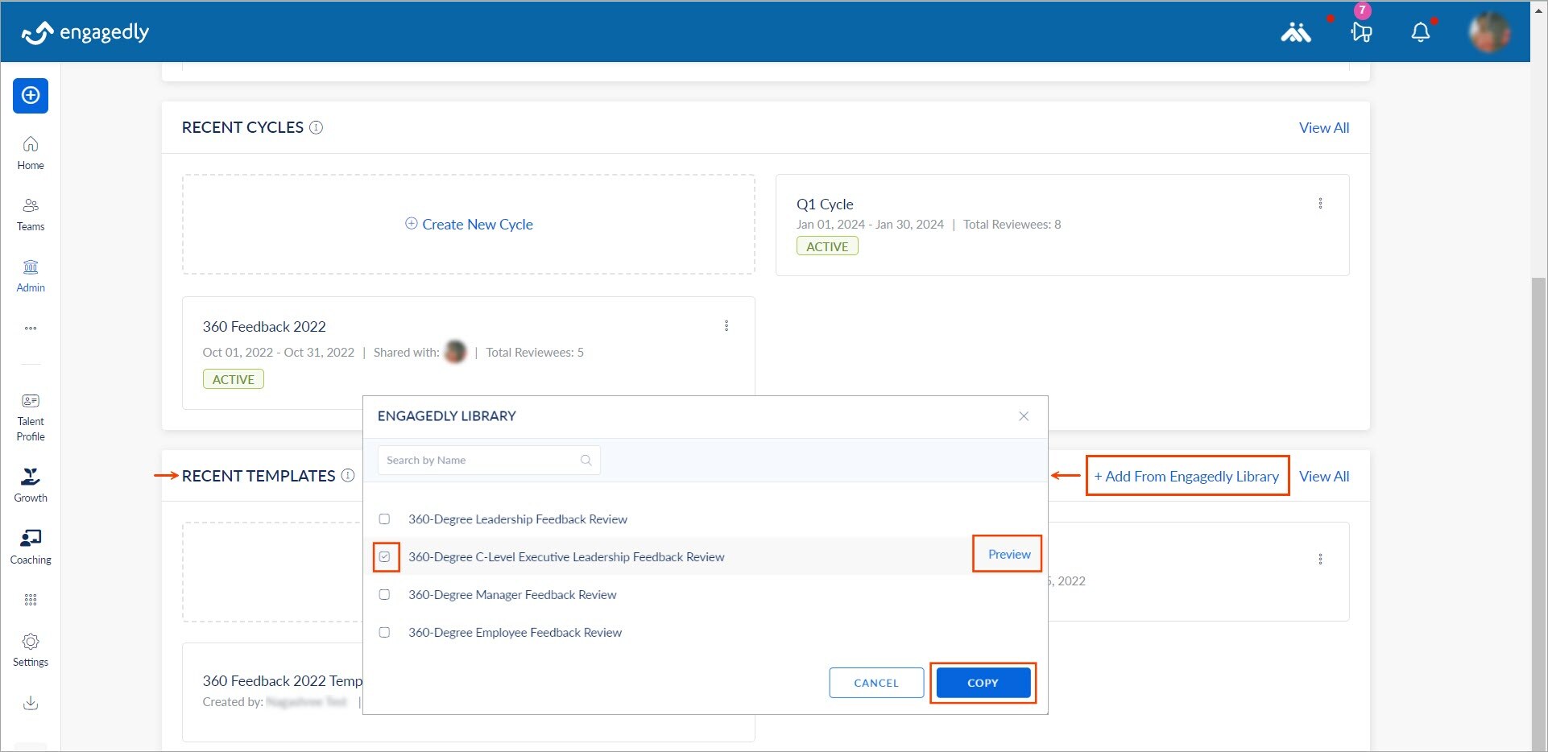
Task: Click the download icon in sidebar
Action: click(x=31, y=703)
